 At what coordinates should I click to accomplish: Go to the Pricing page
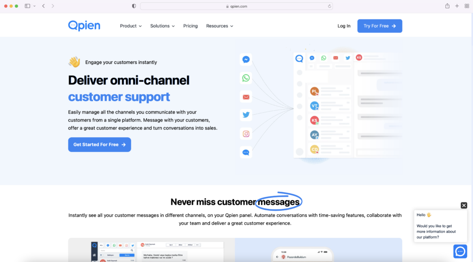point(190,26)
